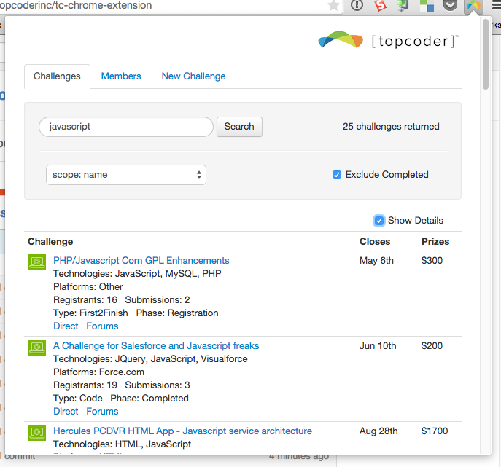Click 'Registrants: 19' text
The height and width of the screenshot is (467, 501).
pos(85,385)
